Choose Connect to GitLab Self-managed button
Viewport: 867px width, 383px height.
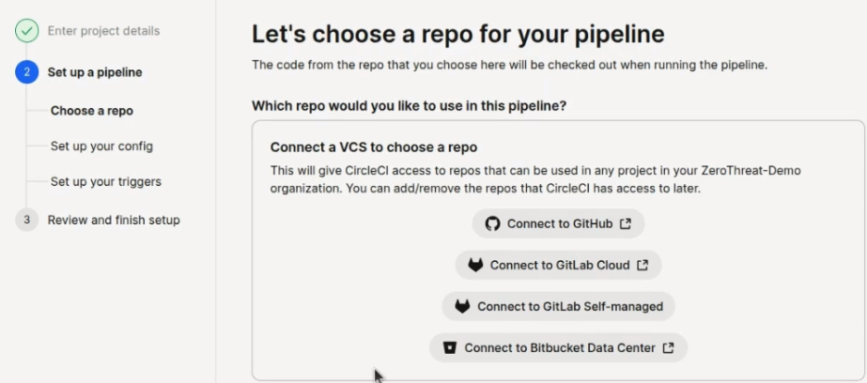558,306
